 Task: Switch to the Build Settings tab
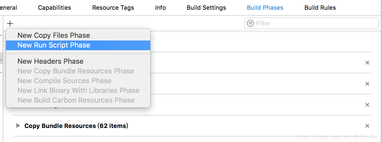click(x=206, y=8)
